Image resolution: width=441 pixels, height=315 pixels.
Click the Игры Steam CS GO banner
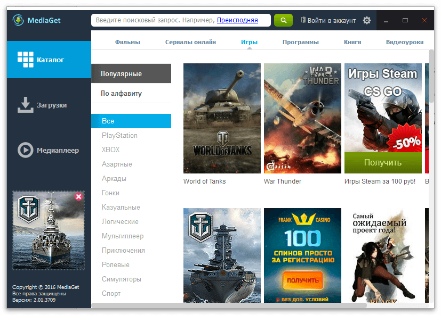pos(383,108)
